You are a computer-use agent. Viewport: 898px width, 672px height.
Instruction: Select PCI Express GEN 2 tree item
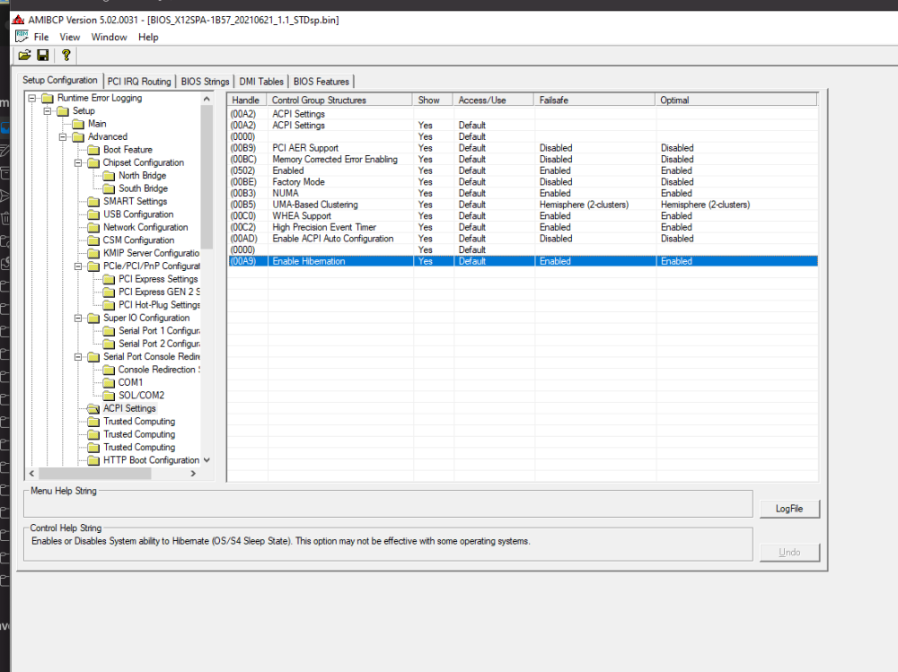point(159,292)
